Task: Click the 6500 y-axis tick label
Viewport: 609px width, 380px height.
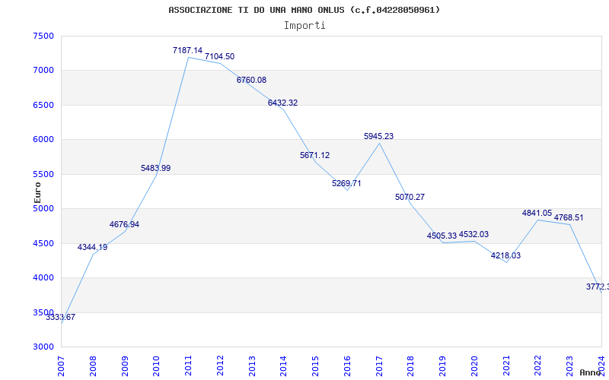Action: tap(42, 106)
